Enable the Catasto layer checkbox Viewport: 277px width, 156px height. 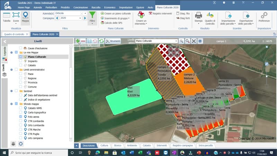tap(21, 65)
